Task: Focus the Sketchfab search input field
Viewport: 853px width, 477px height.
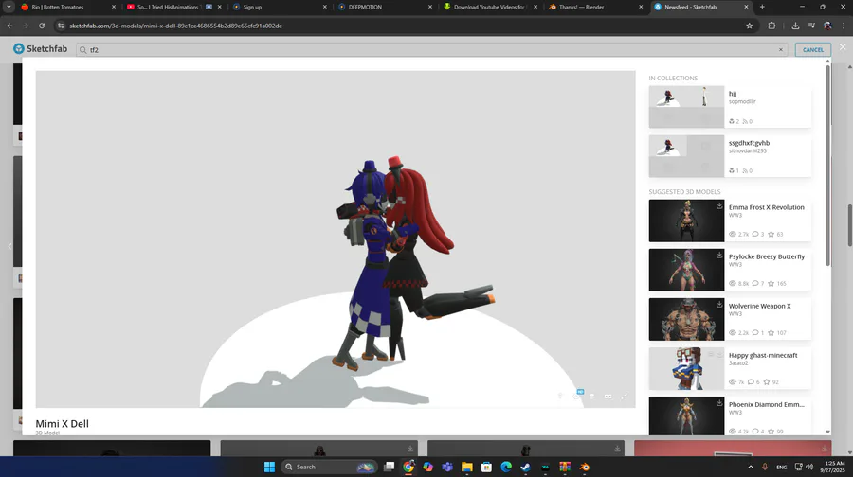Action: 432,49
